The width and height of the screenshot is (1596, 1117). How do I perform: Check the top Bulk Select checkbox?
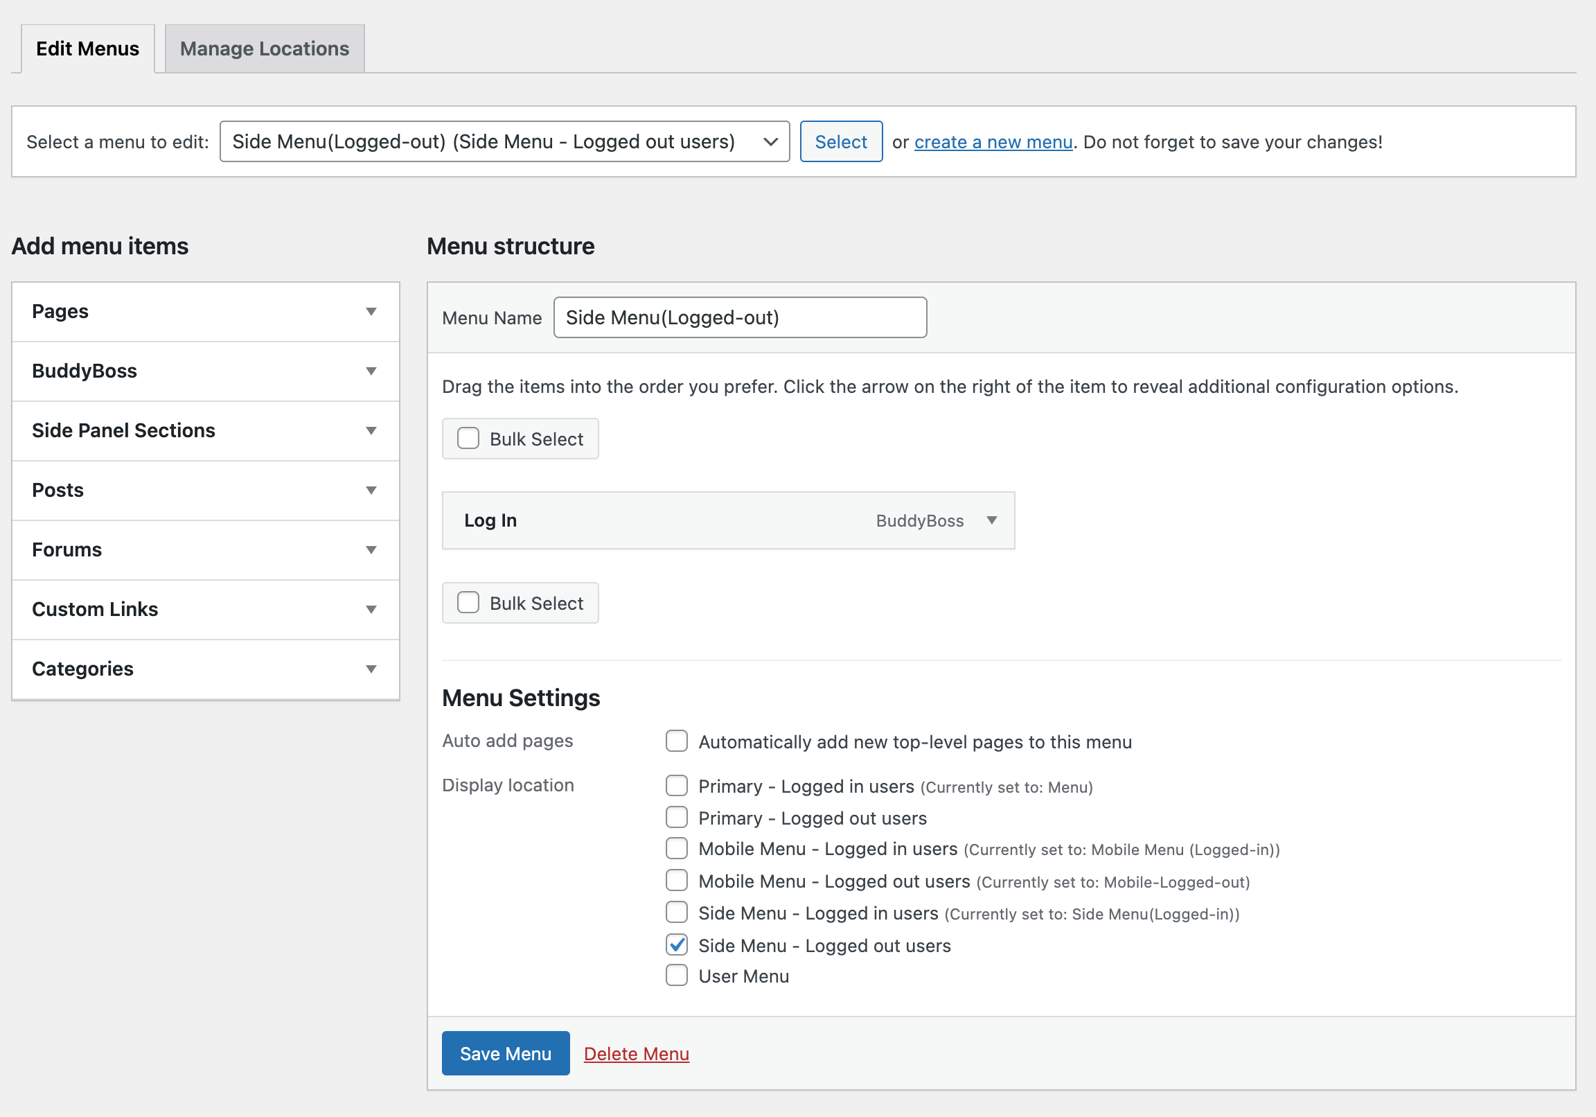[468, 439]
